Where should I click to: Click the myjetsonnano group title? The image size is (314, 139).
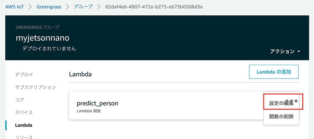point(42,38)
